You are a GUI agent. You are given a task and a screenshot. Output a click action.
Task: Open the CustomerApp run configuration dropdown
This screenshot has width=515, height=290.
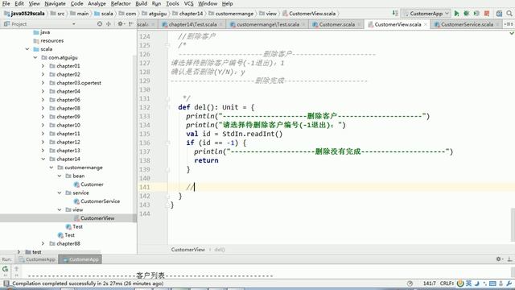426,14
